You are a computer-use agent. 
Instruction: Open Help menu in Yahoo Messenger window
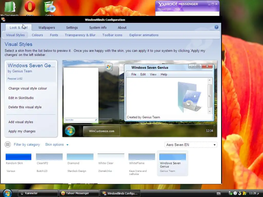(177, 9)
